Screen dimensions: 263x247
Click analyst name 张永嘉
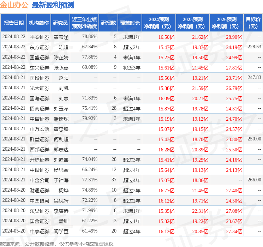point(61,68)
